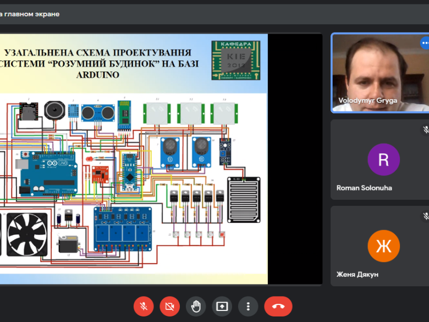Click the present screen icon
The width and height of the screenshot is (429, 322).
[x=222, y=306]
